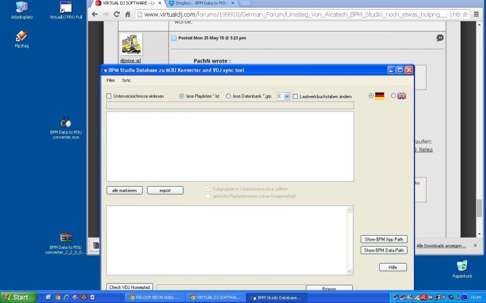The image size is (486, 303).
Task: Click the Hilfe button
Action: [x=392, y=267]
